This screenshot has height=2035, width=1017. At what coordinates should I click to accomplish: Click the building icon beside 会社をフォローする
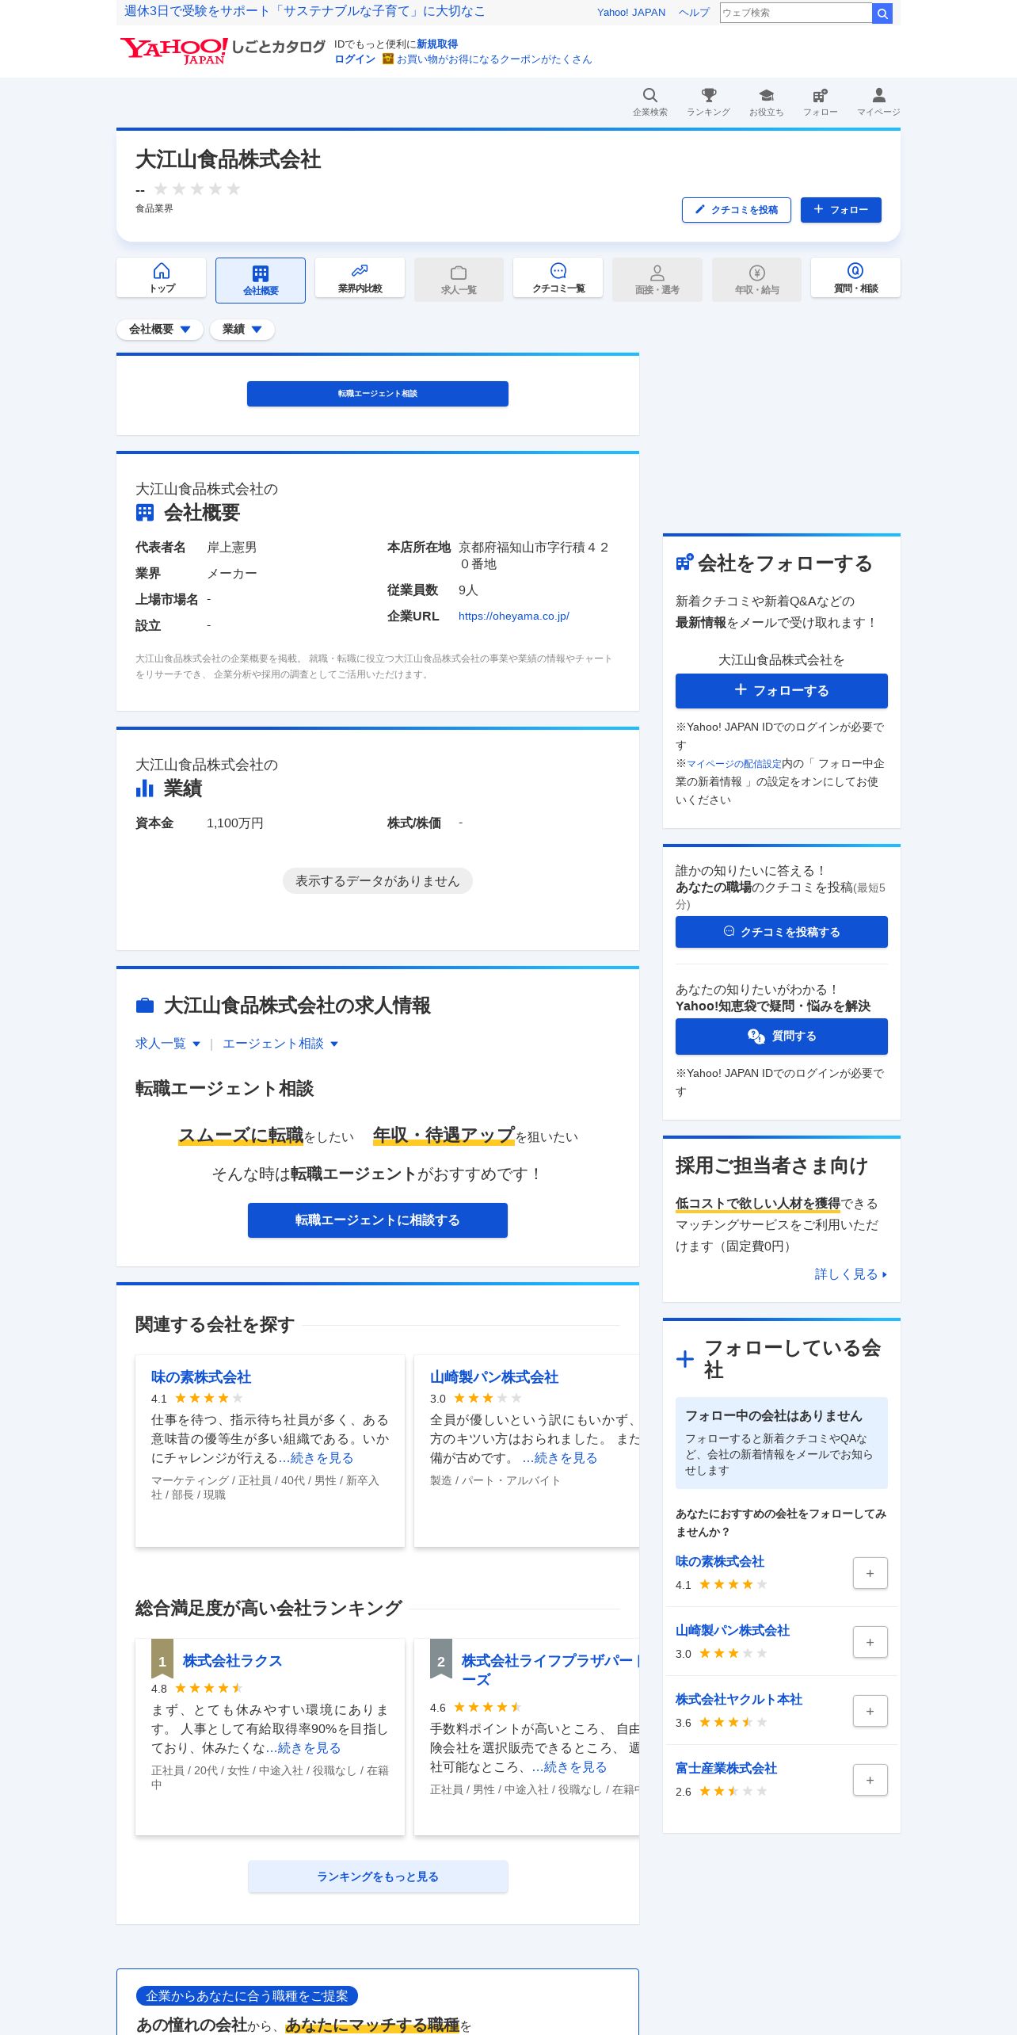[684, 563]
